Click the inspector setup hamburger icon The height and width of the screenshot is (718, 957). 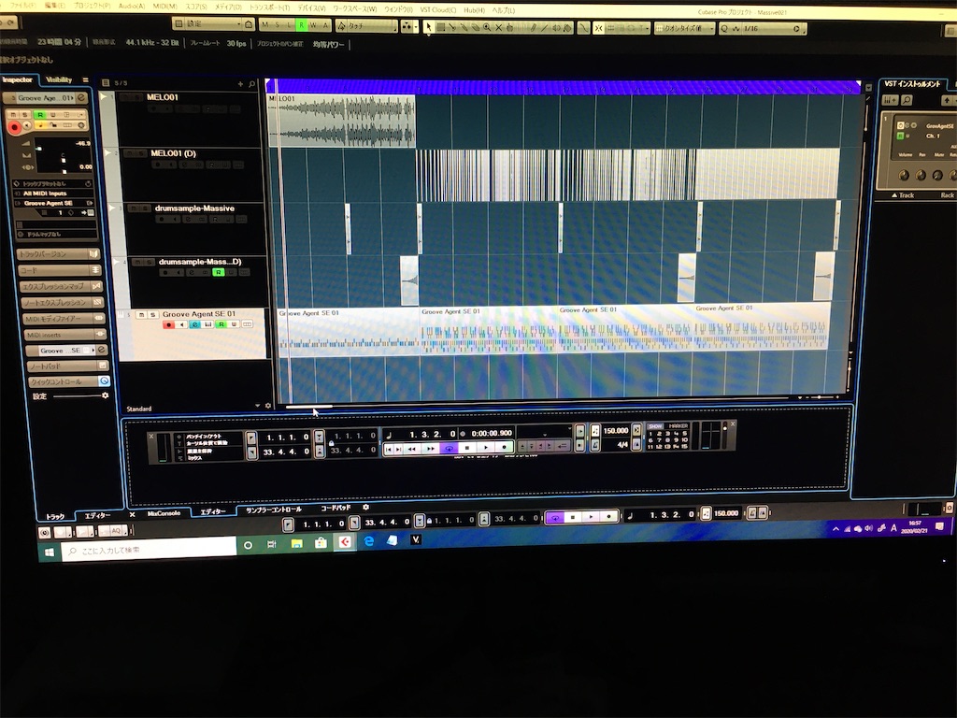[x=85, y=80]
